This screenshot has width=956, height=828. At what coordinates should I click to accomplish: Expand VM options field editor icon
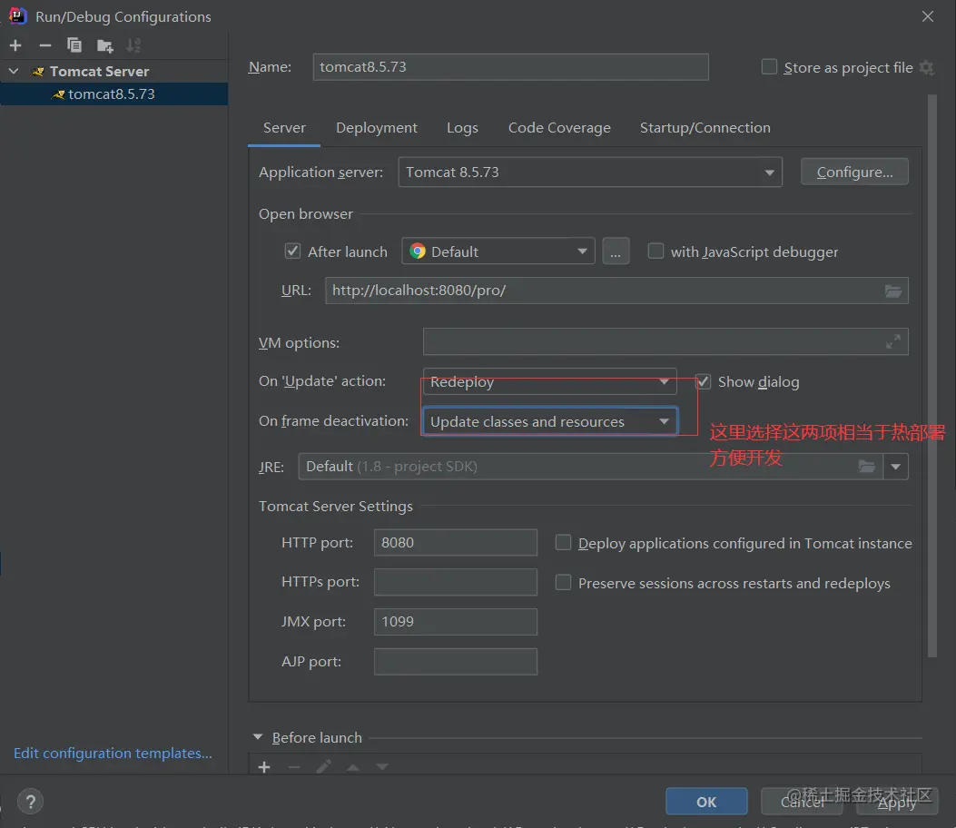coord(893,342)
